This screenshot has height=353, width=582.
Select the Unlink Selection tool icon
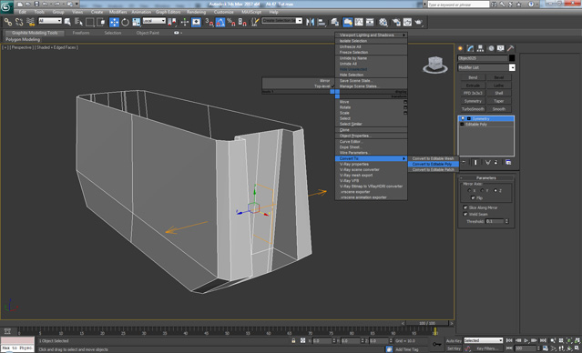pos(19,22)
